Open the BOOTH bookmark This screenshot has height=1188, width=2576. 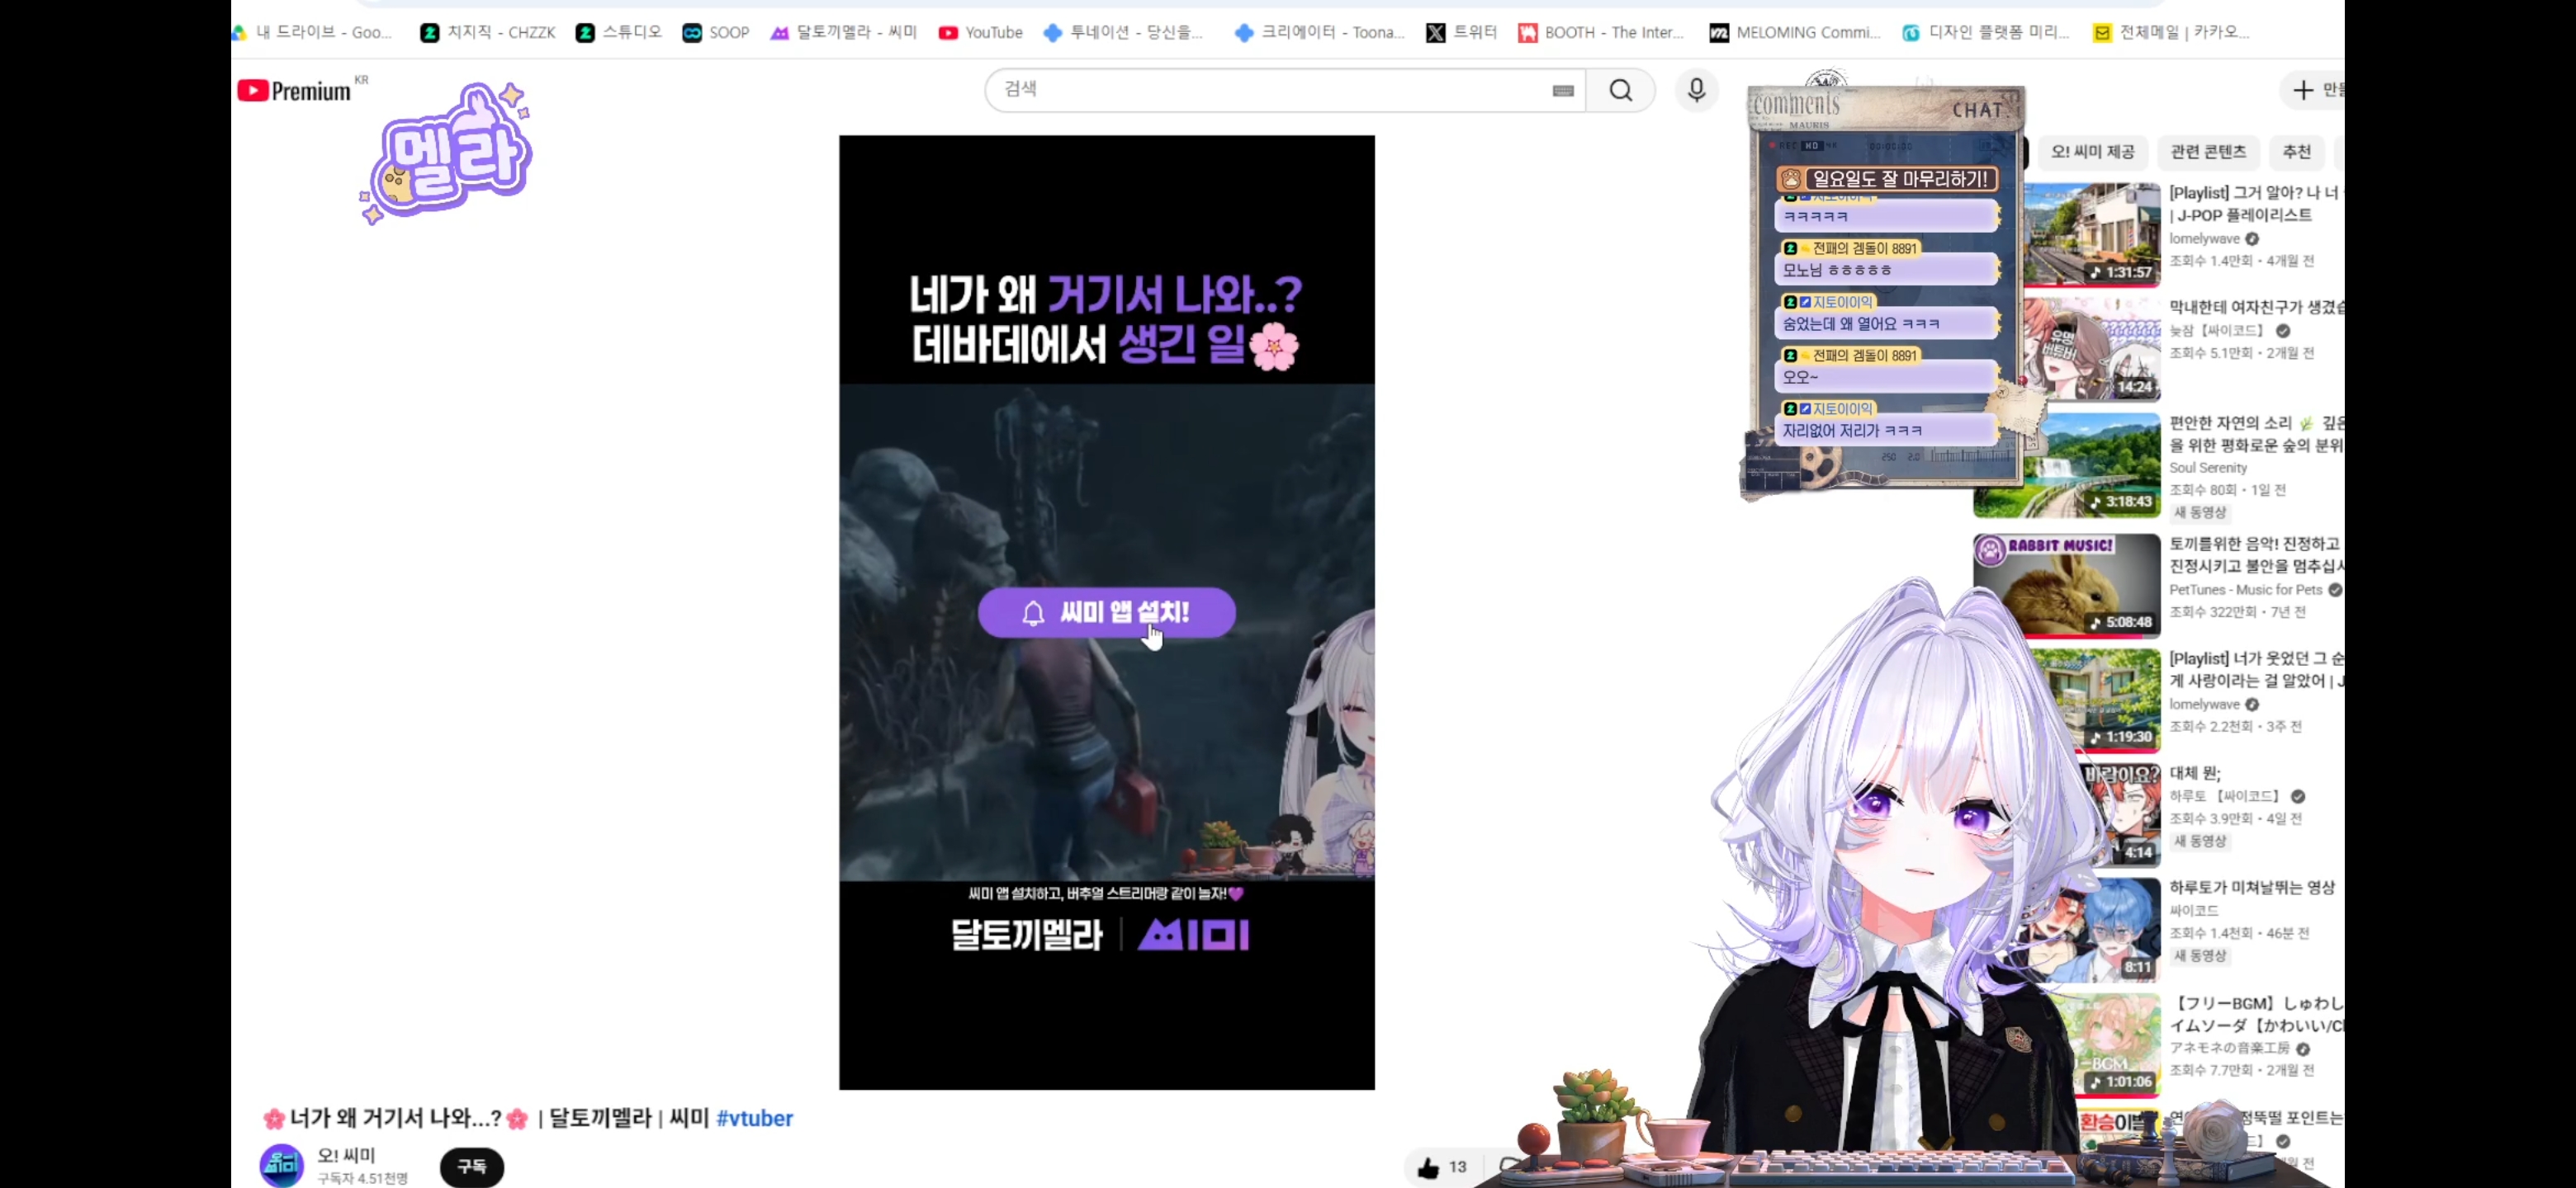[1601, 32]
